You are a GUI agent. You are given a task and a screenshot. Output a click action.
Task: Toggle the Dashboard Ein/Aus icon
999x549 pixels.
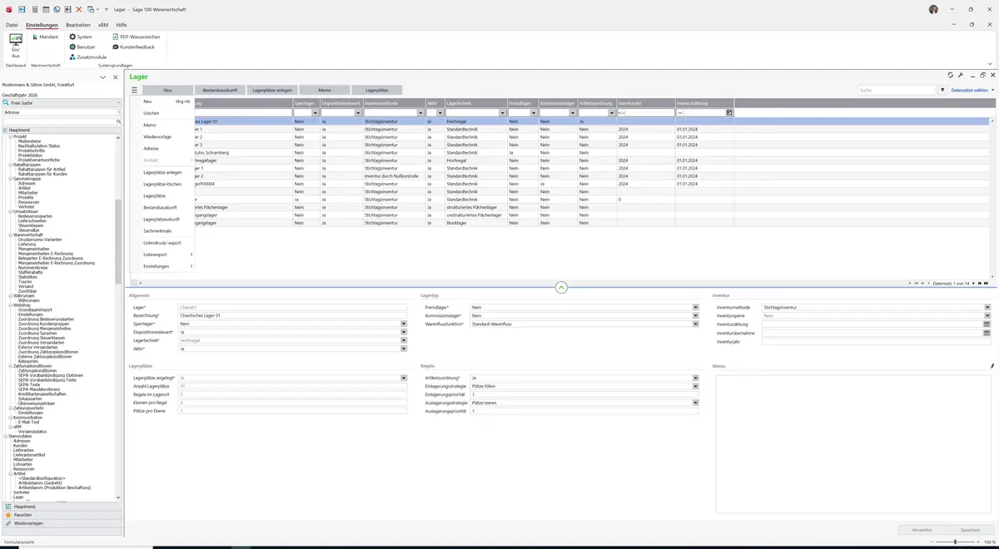click(15, 45)
